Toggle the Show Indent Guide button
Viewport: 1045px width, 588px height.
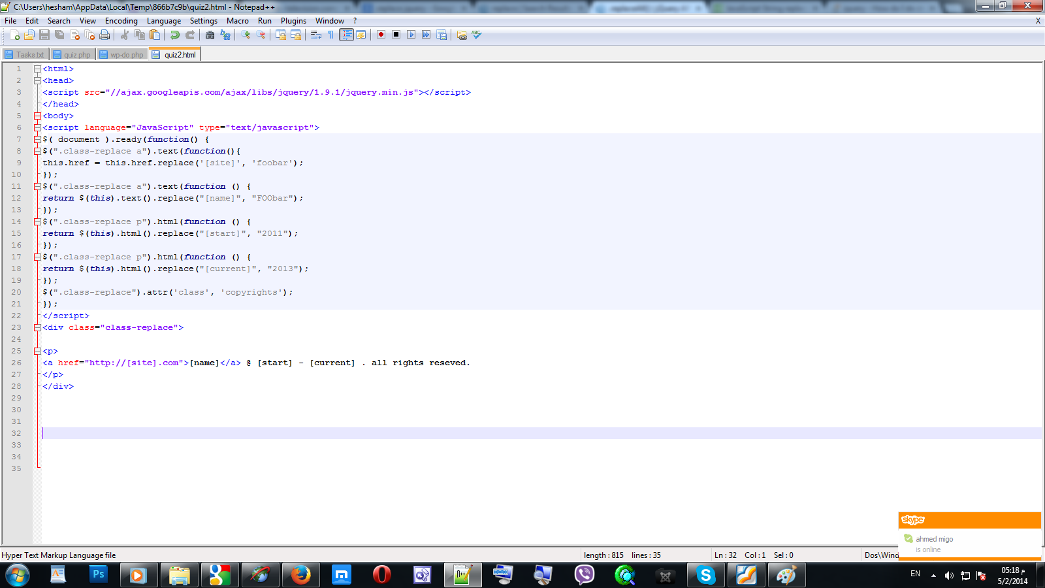click(346, 35)
